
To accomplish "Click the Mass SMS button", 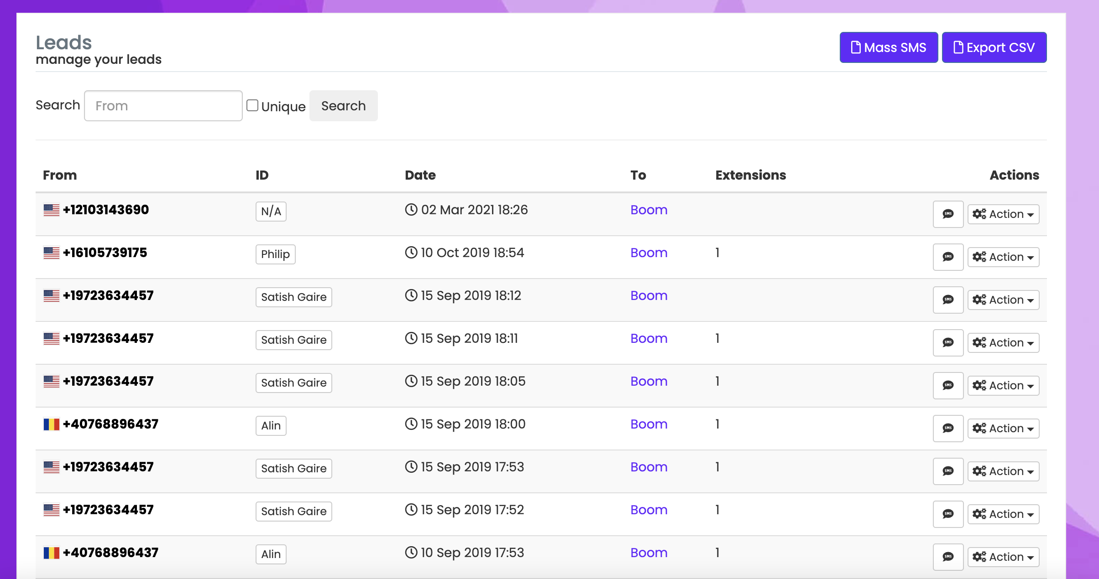I will pyautogui.click(x=888, y=47).
